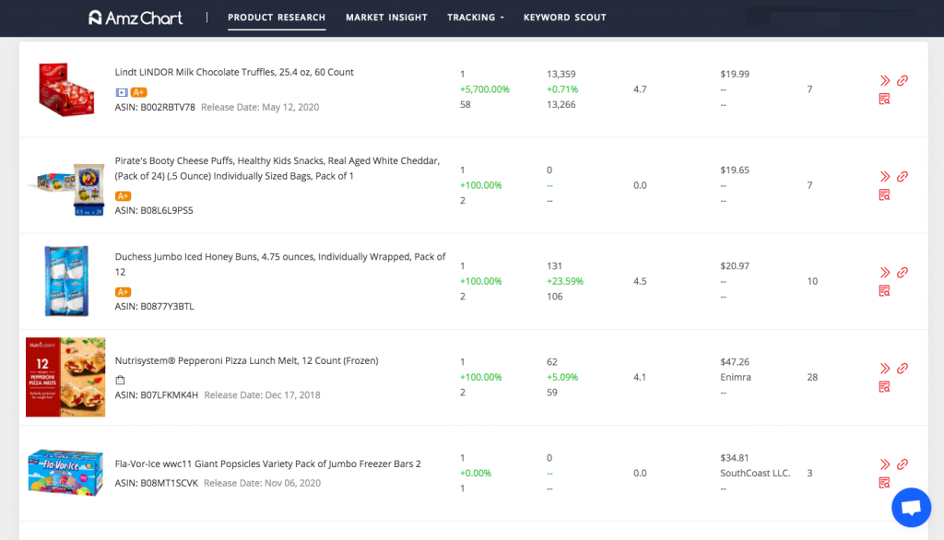The width and height of the screenshot is (944, 540).
Task: Click link icon for Nutrisystem row
Action: click(x=902, y=369)
